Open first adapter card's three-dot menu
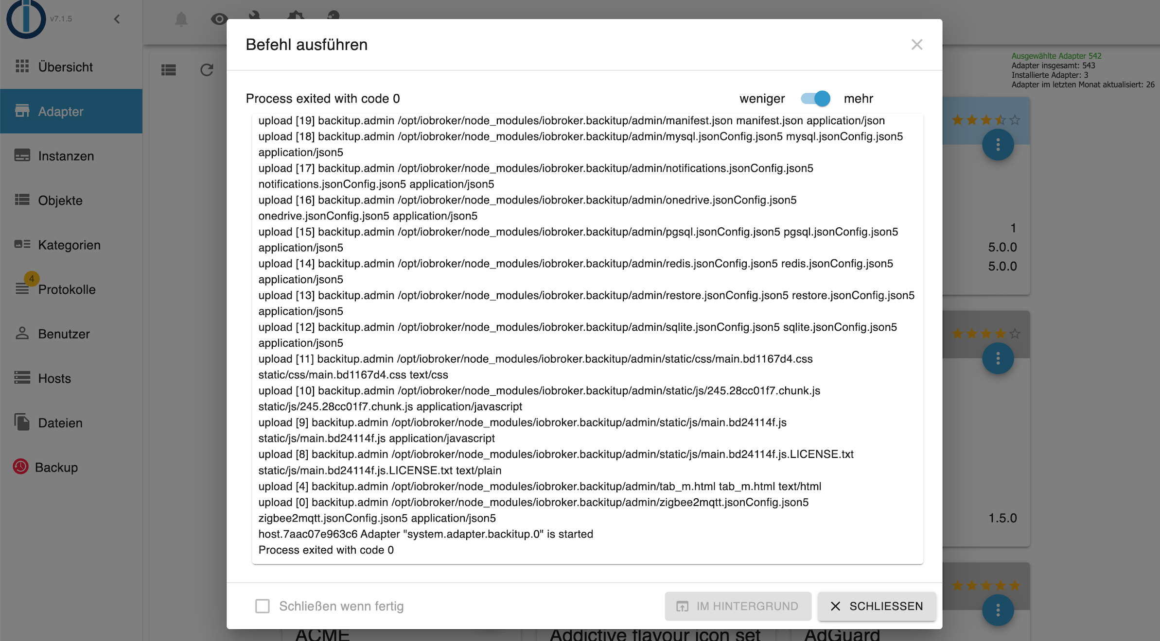The image size is (1160, 641). click(x=998, y=145)
